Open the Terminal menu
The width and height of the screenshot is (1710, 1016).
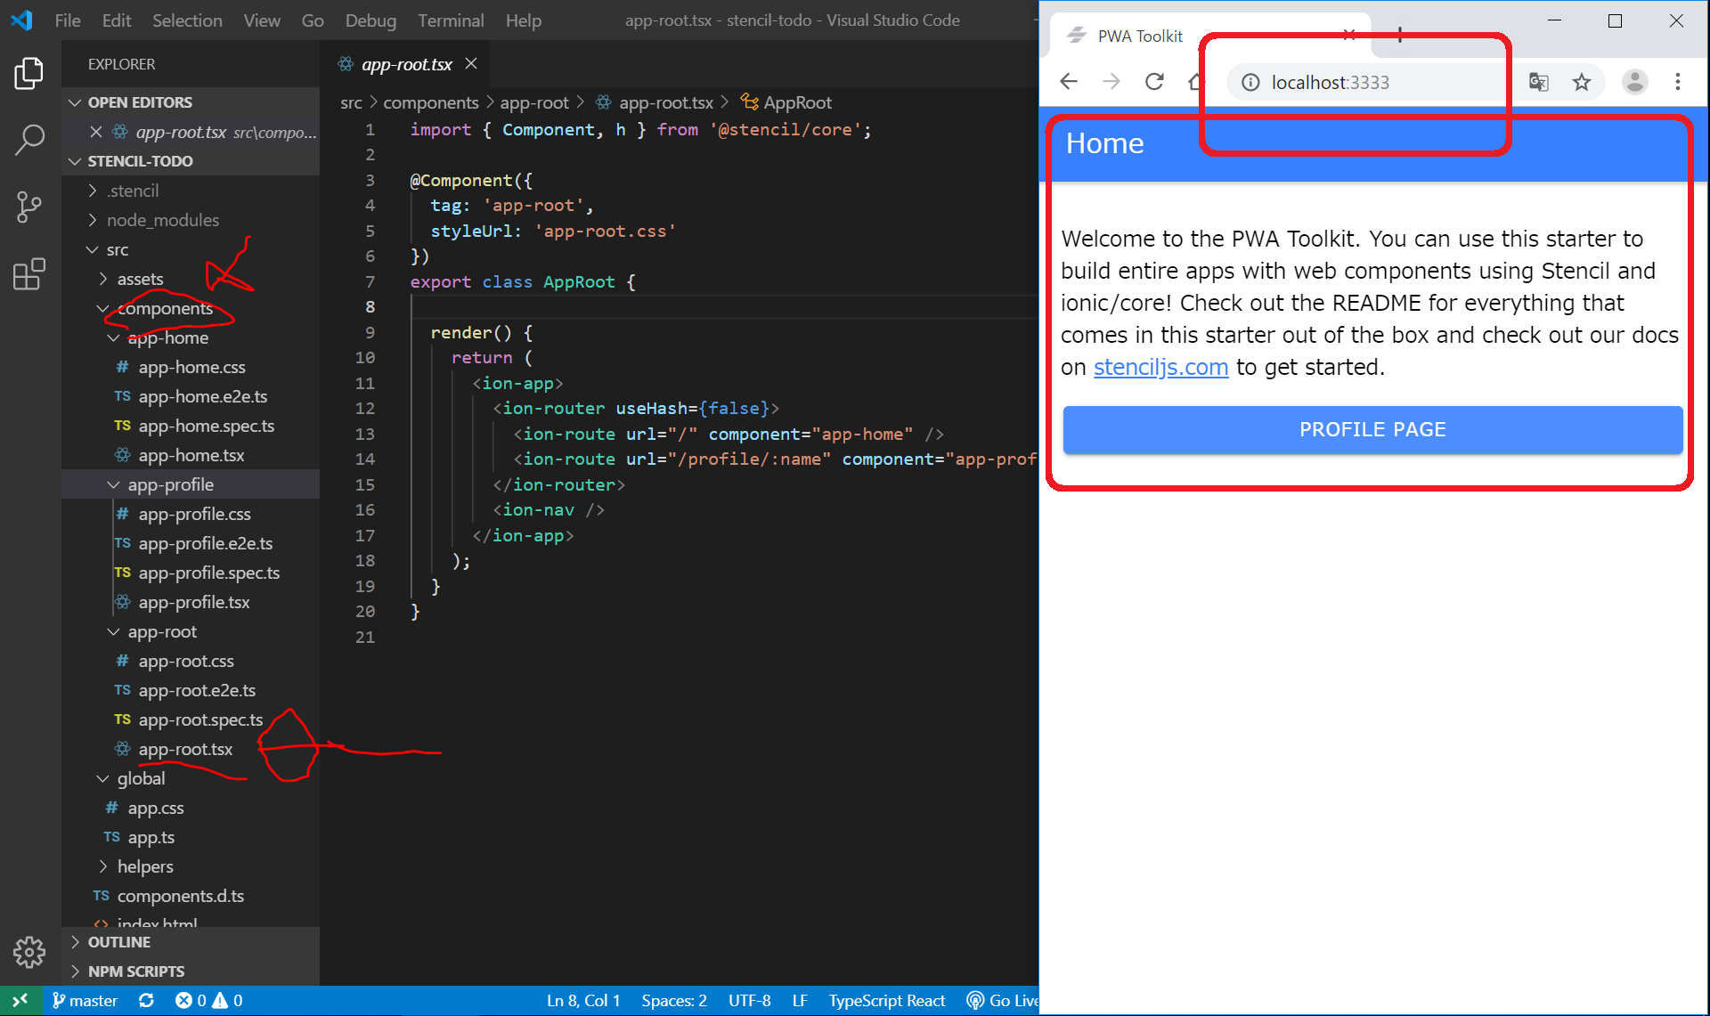click(451, 20)
